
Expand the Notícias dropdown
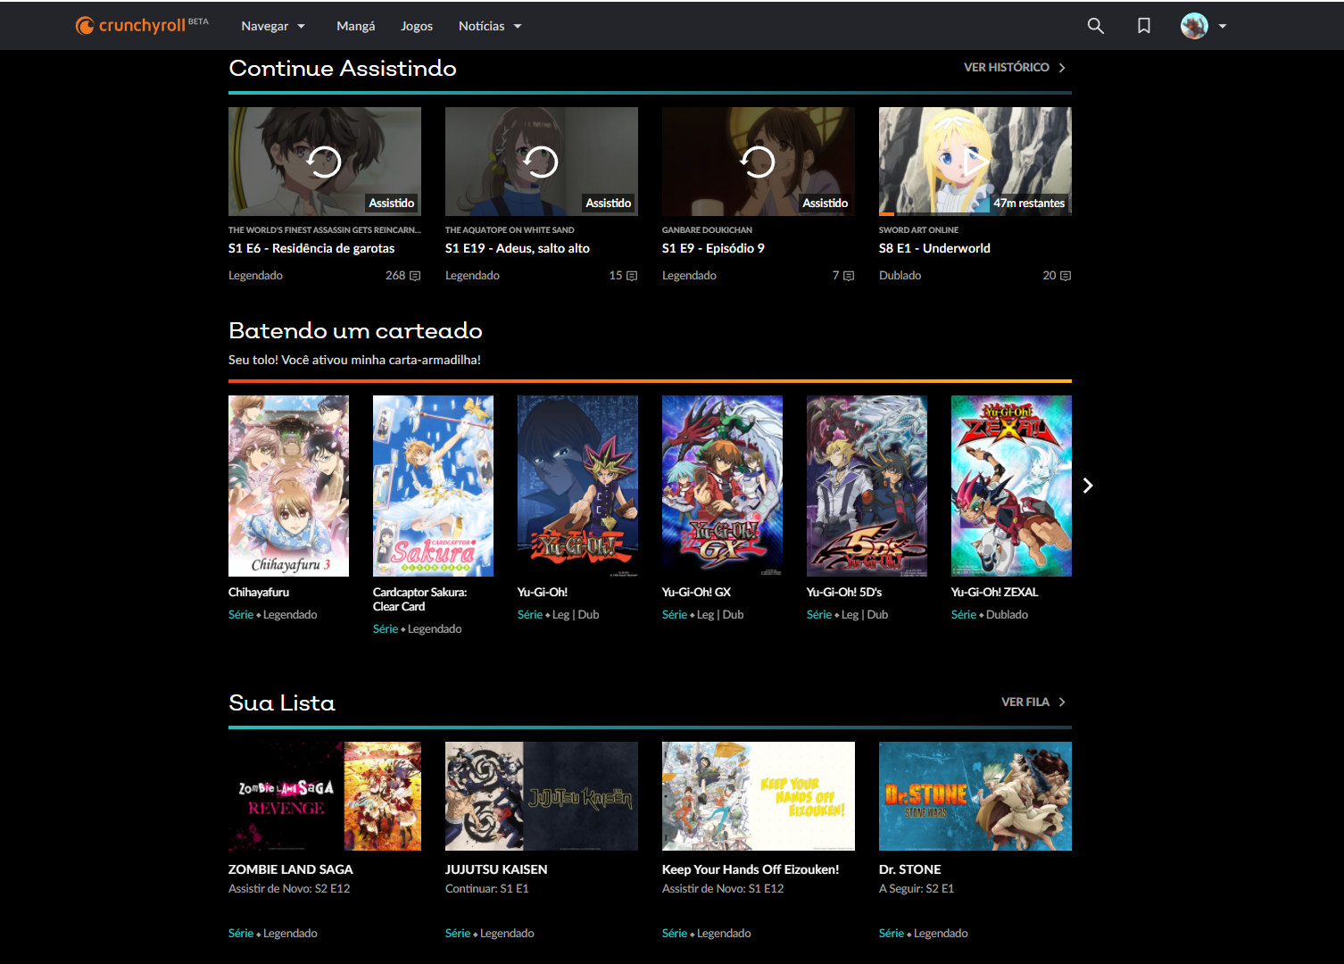pyautogui.click(x=490, y=26)
